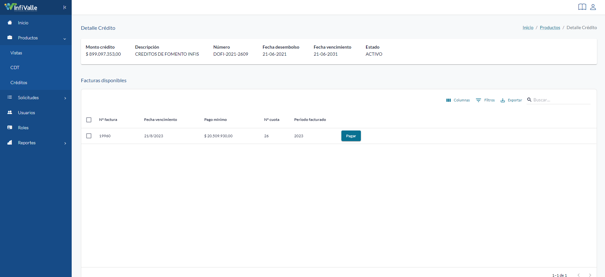Click the 21-06-2031 maturity date

(326, 54)
